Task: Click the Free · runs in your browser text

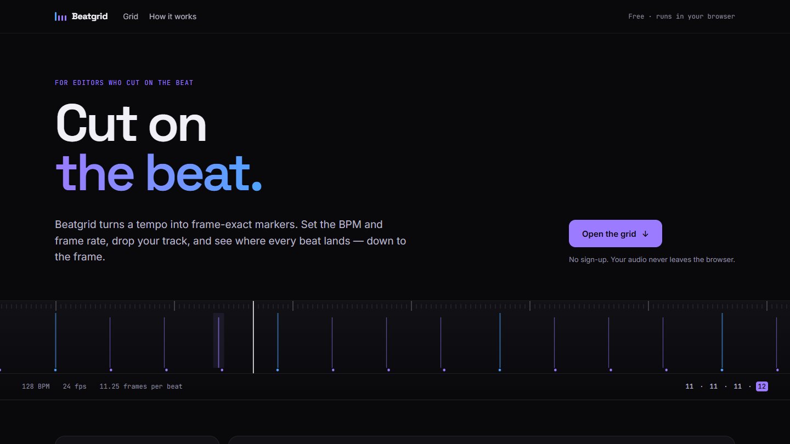Action: [x=681, y=16]
